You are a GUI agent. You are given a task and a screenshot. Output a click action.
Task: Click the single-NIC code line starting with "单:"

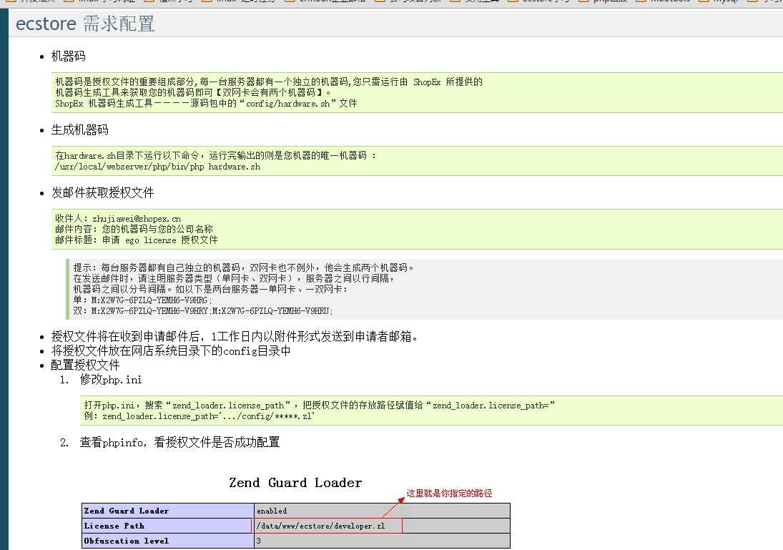point(142,300)
